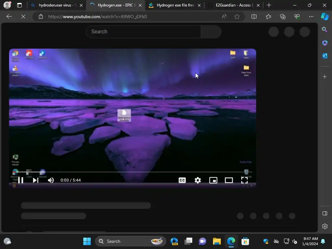Open Edge Settings and more menu

[x=311, y=17]
